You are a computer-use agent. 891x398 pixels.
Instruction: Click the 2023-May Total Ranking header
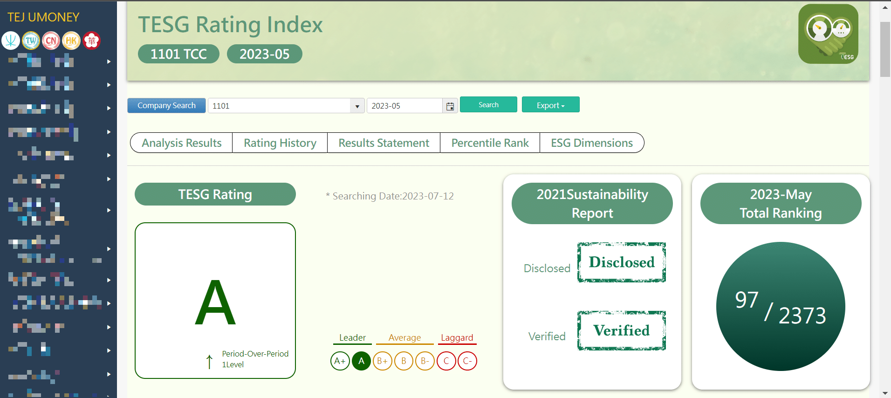[781, 204]
